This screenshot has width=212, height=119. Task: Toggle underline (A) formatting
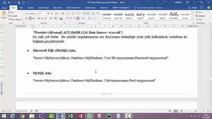[x=34, y=19]
